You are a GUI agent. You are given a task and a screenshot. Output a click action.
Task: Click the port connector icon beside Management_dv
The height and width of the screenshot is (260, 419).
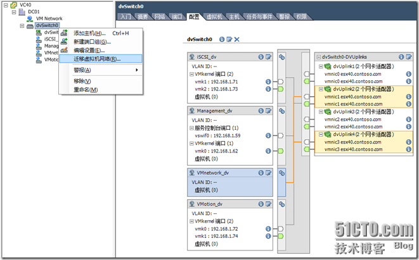click(281, 111)
